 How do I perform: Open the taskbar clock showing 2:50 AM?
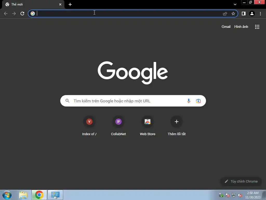click(x=253, y=195)
